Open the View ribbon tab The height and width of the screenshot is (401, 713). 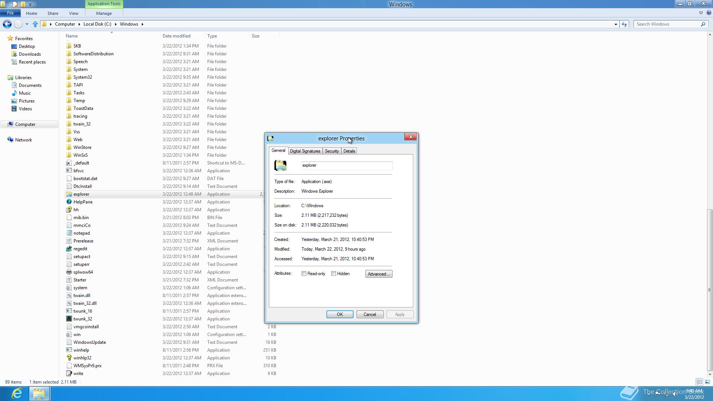point(74,13)
